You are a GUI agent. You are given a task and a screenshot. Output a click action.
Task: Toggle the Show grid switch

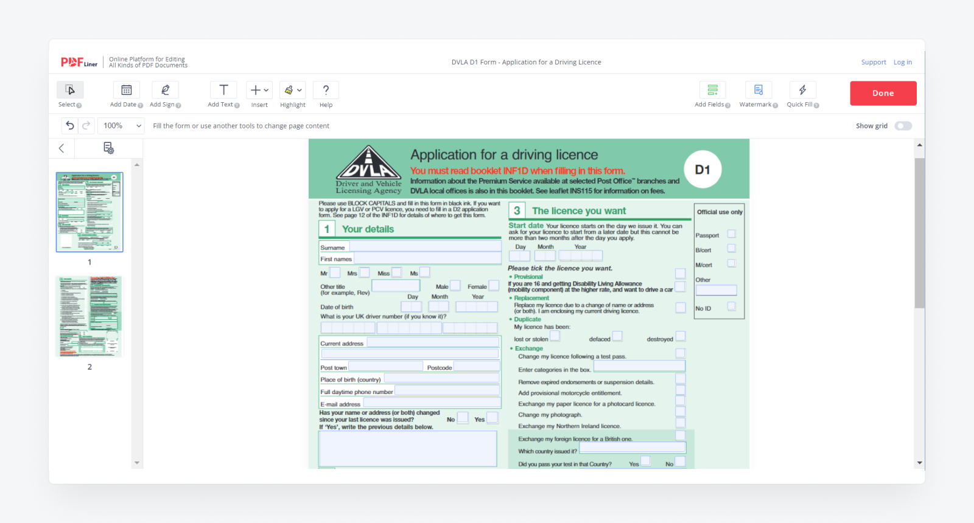pyautogui.click(x=903, y=126)
